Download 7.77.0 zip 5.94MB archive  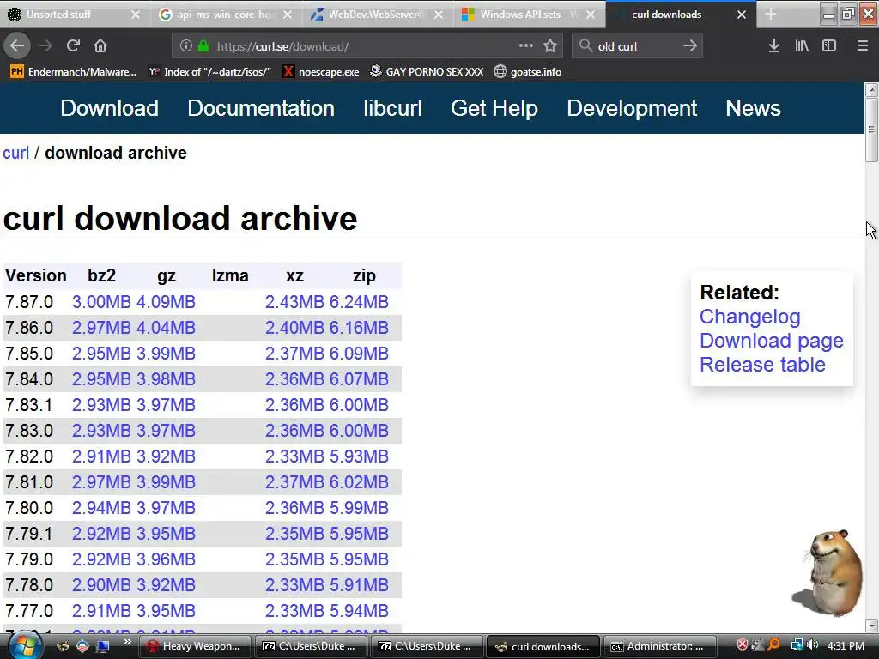click(x=359, y=611)
